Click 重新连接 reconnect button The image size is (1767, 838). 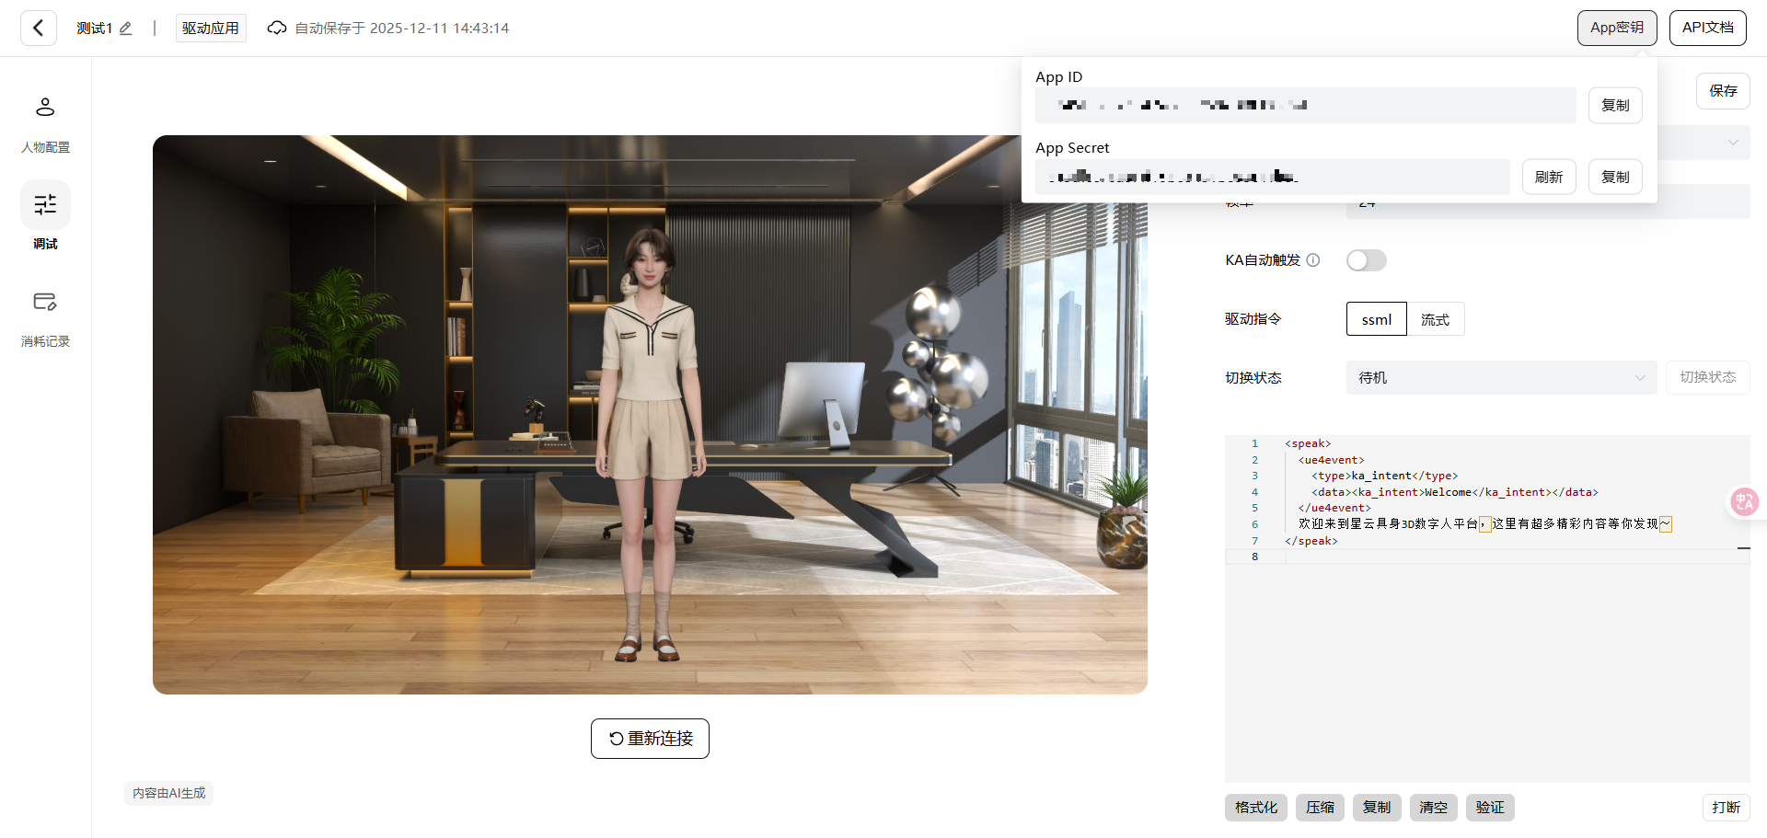click(650, 739)
